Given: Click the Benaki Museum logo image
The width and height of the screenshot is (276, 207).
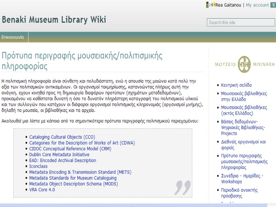Looking at the screenshot, I should point(244,64).
